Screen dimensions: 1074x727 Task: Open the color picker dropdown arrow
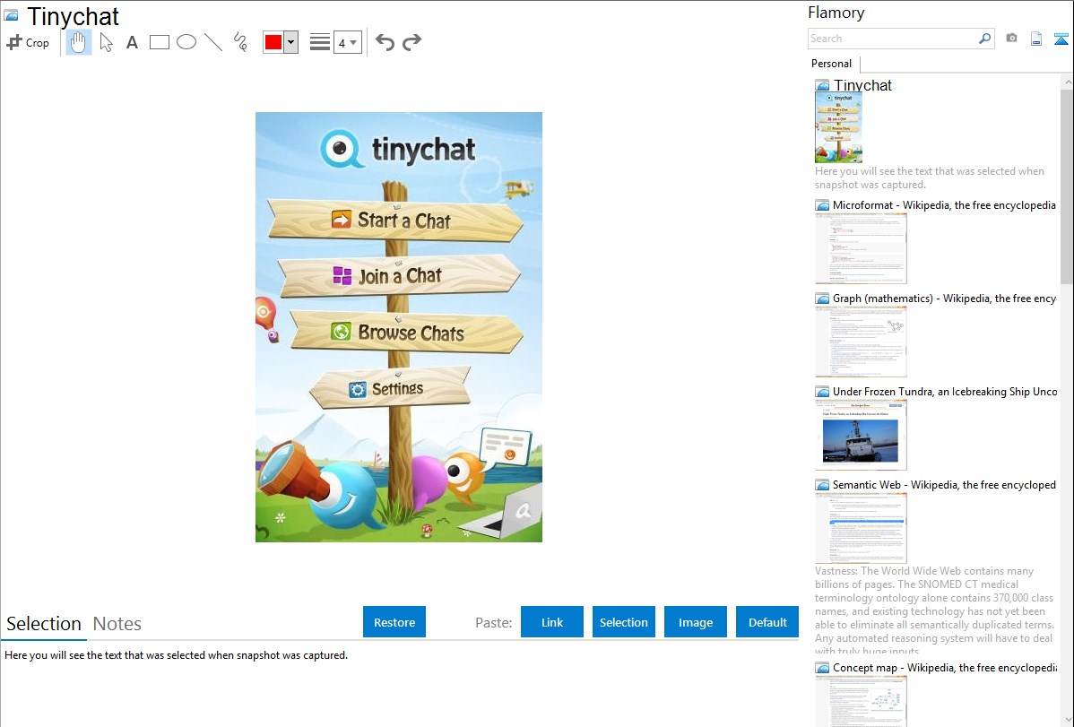pos(291,42)
